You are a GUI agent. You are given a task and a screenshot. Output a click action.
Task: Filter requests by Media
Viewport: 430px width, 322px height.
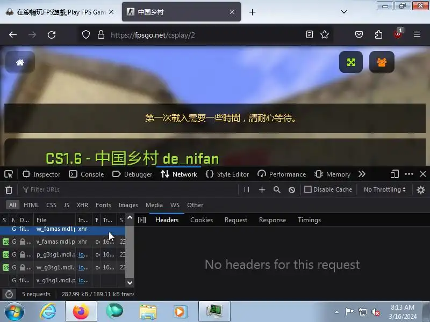(x=154, y=205)
